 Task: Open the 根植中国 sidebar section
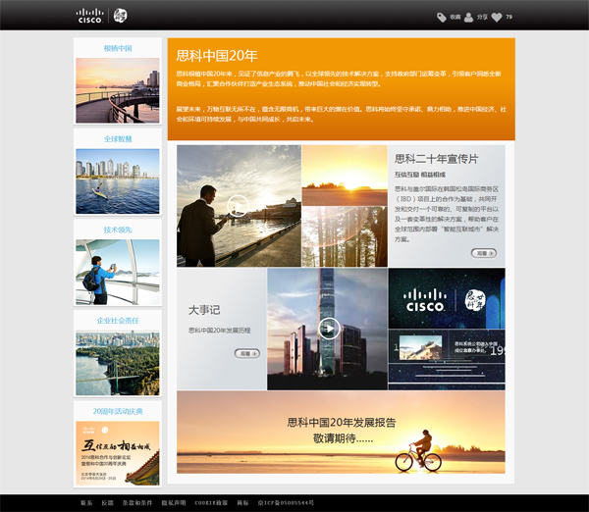pyautogui.click(x=117, y=48)
